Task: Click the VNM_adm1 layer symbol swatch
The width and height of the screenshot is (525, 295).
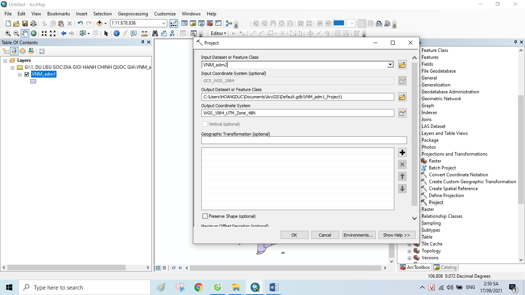Action: click(x=33, y=81)
